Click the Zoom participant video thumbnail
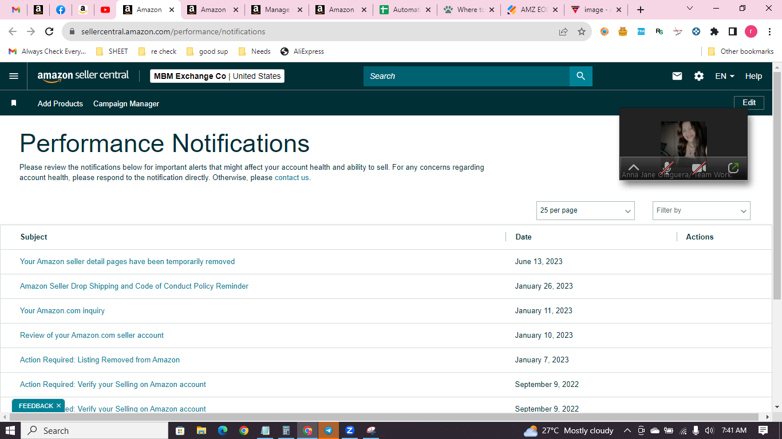The height and width of the screenshot is (439, 782). click(684, 139)
